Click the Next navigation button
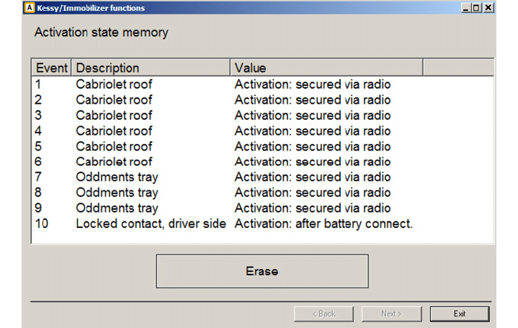Screen dimensions: 518x328 [391, 314]
